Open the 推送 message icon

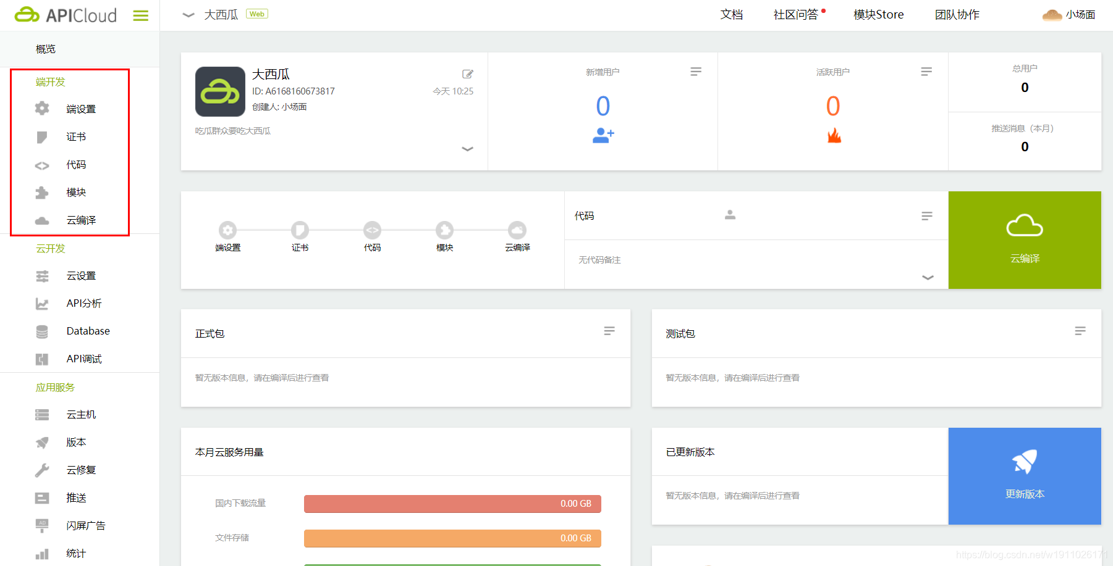coord(42,498)
